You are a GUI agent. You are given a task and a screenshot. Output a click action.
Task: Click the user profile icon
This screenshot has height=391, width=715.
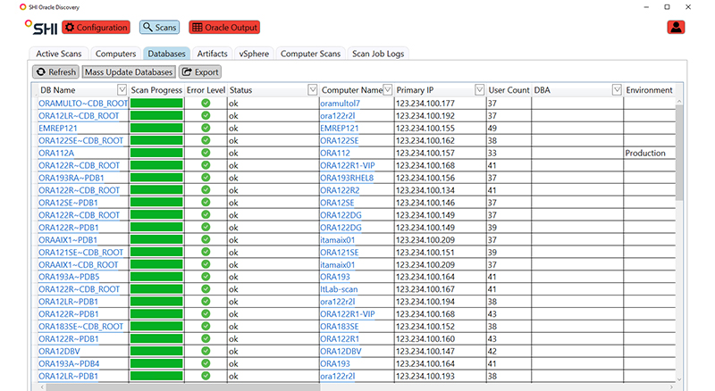(677, 27)
